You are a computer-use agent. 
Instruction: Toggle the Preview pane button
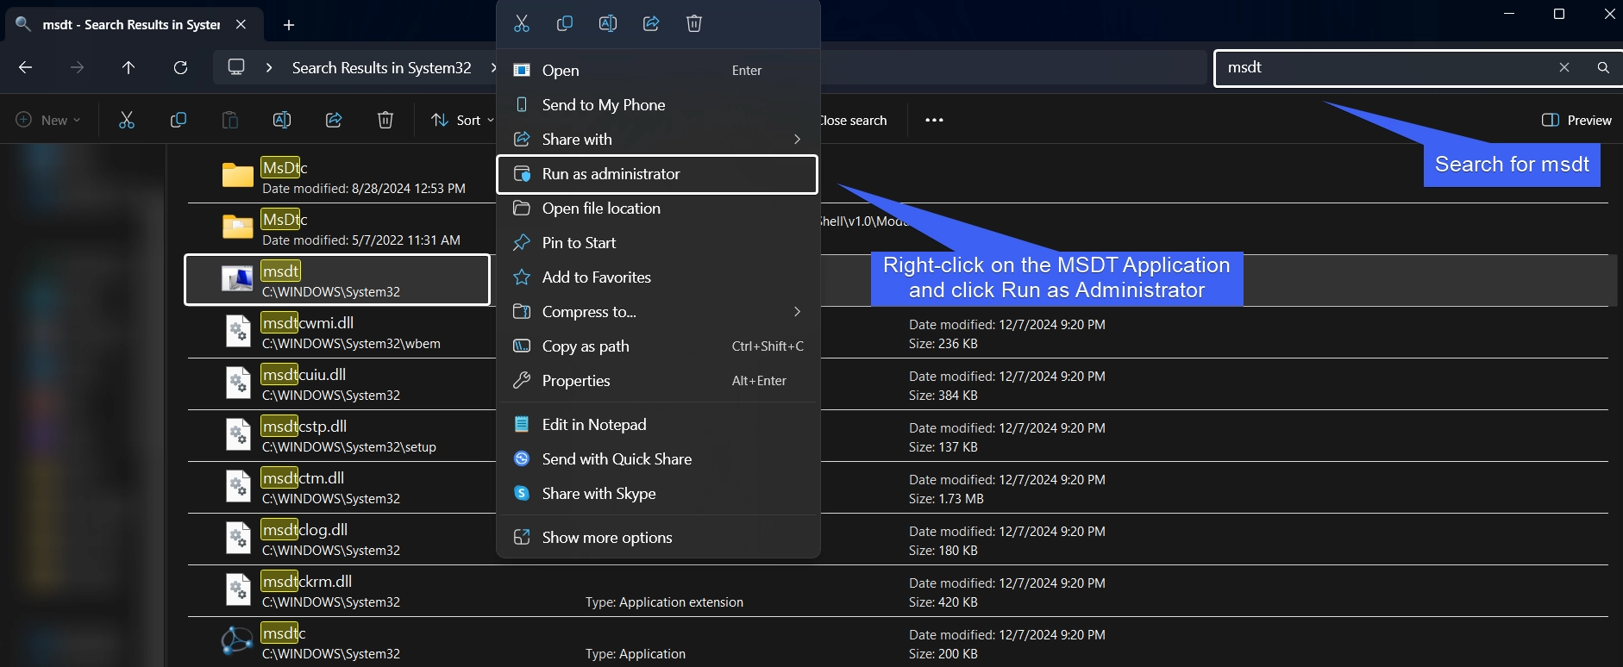coord(1576,120)
